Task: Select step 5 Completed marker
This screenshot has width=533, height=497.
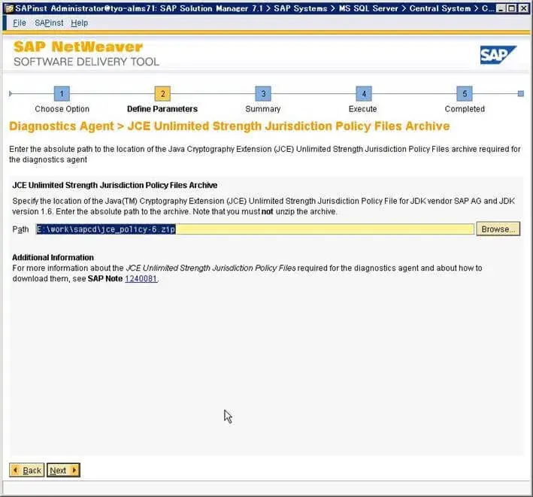Action: 465,93
